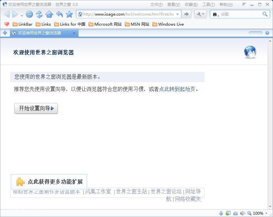The width and height of the screenshot is (273, 217).
Task: Open the 工具(T) menu
Action: click(208, 5)
